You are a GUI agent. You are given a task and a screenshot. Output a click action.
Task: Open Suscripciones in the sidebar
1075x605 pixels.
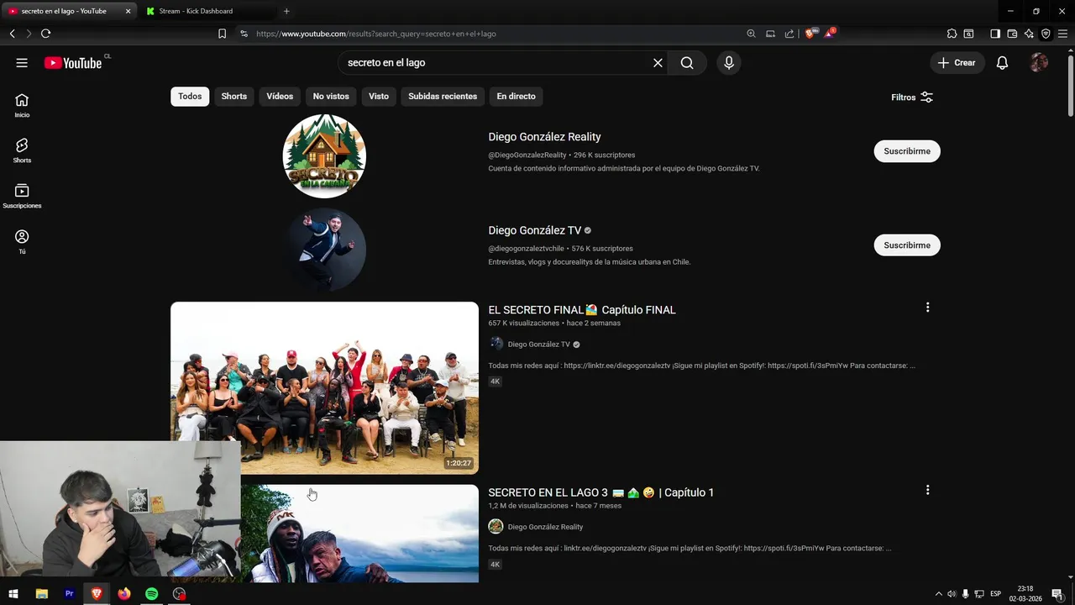coord(22,196)
